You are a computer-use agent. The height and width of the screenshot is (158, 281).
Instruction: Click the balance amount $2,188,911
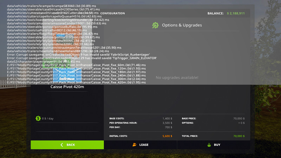tap(236, 13)
